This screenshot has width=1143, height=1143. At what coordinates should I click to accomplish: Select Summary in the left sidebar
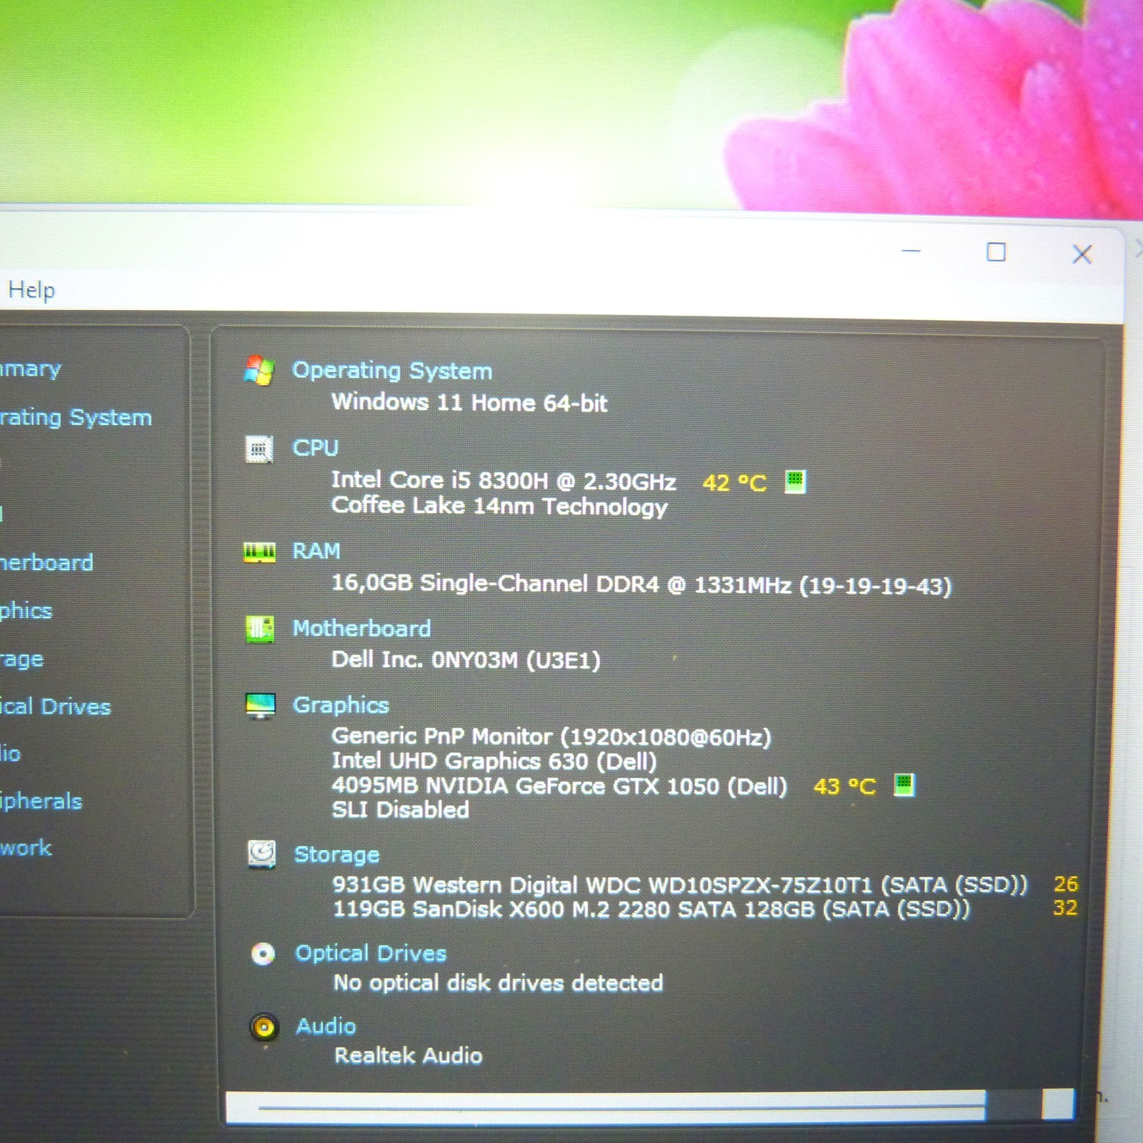(30, 369)
